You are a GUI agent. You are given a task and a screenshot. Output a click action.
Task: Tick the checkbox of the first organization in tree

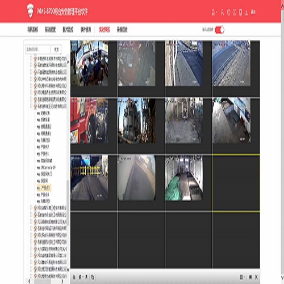[31, 59]
